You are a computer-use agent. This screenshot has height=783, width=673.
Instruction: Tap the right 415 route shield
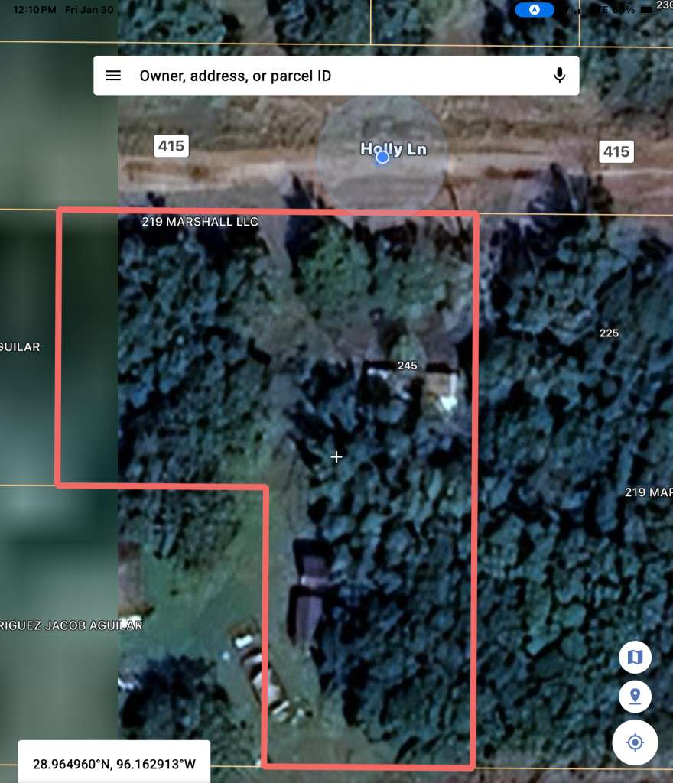pos(616,151)
